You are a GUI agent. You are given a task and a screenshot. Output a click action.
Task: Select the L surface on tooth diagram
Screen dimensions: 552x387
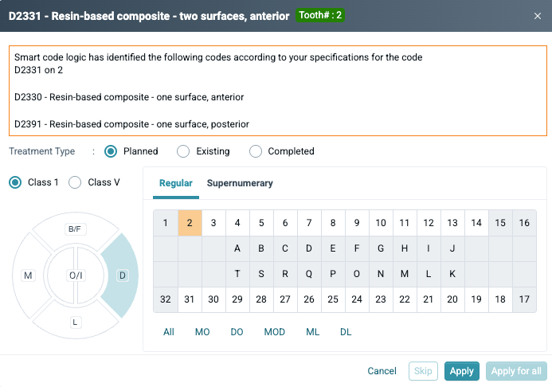[75, 322]
